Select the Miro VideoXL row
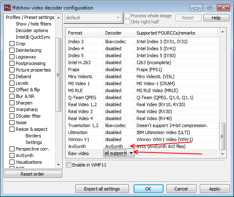 point(142,76)
